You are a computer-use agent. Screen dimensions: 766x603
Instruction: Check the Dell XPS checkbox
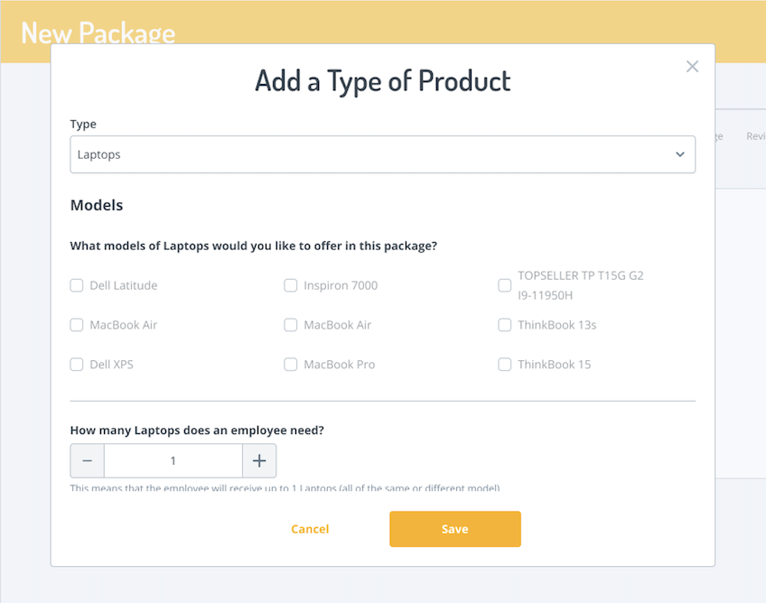point(77,365)
